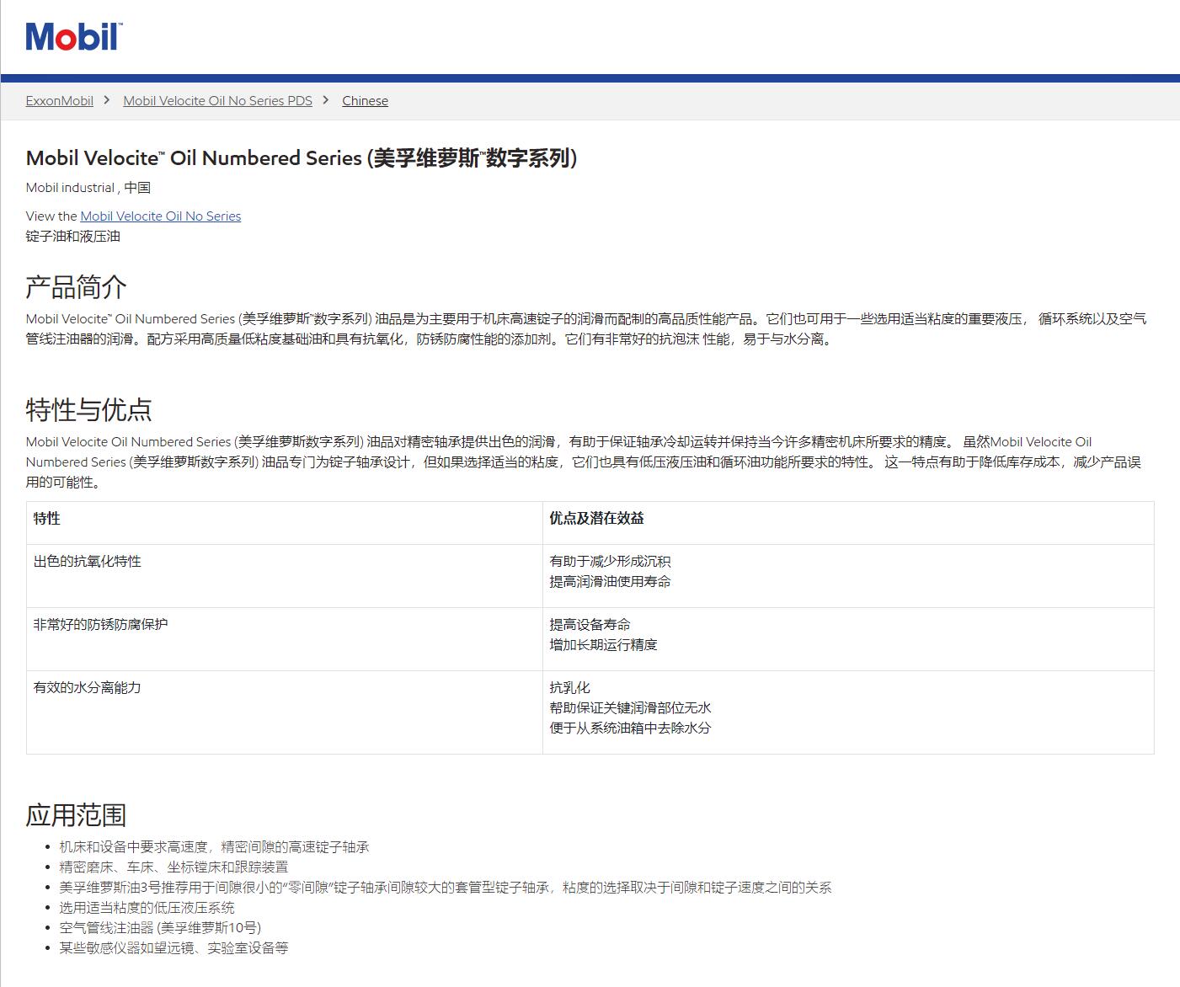The width and height of the screenshot is (1180, 987).
Task: Click chevron after ExxonMobil breadcrumb
Action: [x=107, y=100]
